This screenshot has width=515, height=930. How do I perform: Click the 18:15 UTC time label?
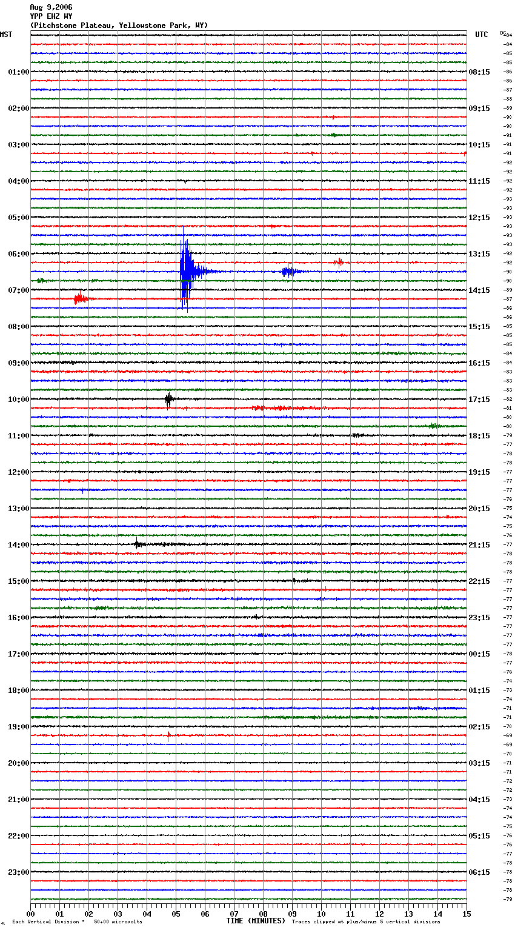(x=479, y=436)
